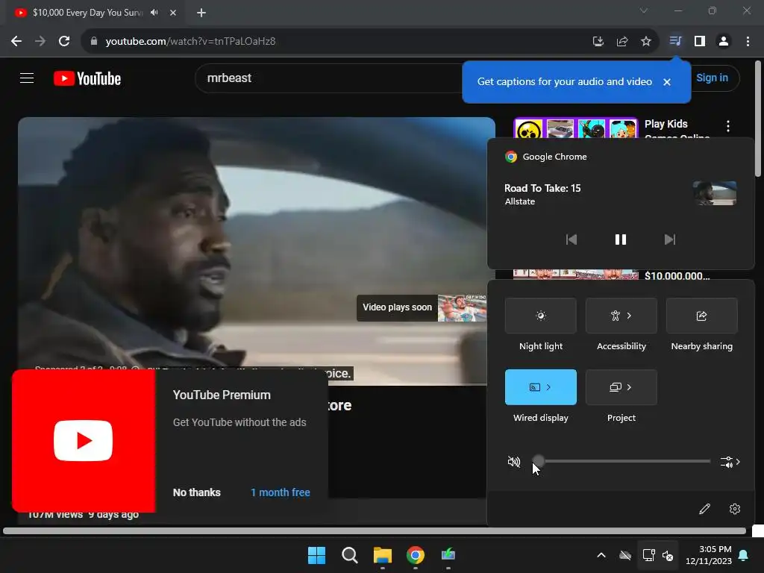Open options for Play Kids video
Image resolution: width=764 pixels, height=573 pixels.
point(728,126)
